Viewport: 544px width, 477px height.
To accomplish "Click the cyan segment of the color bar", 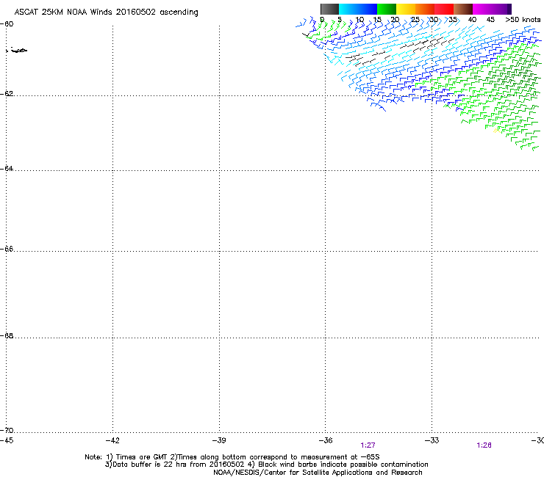I will pyautogui.click(x=358, y=9).
